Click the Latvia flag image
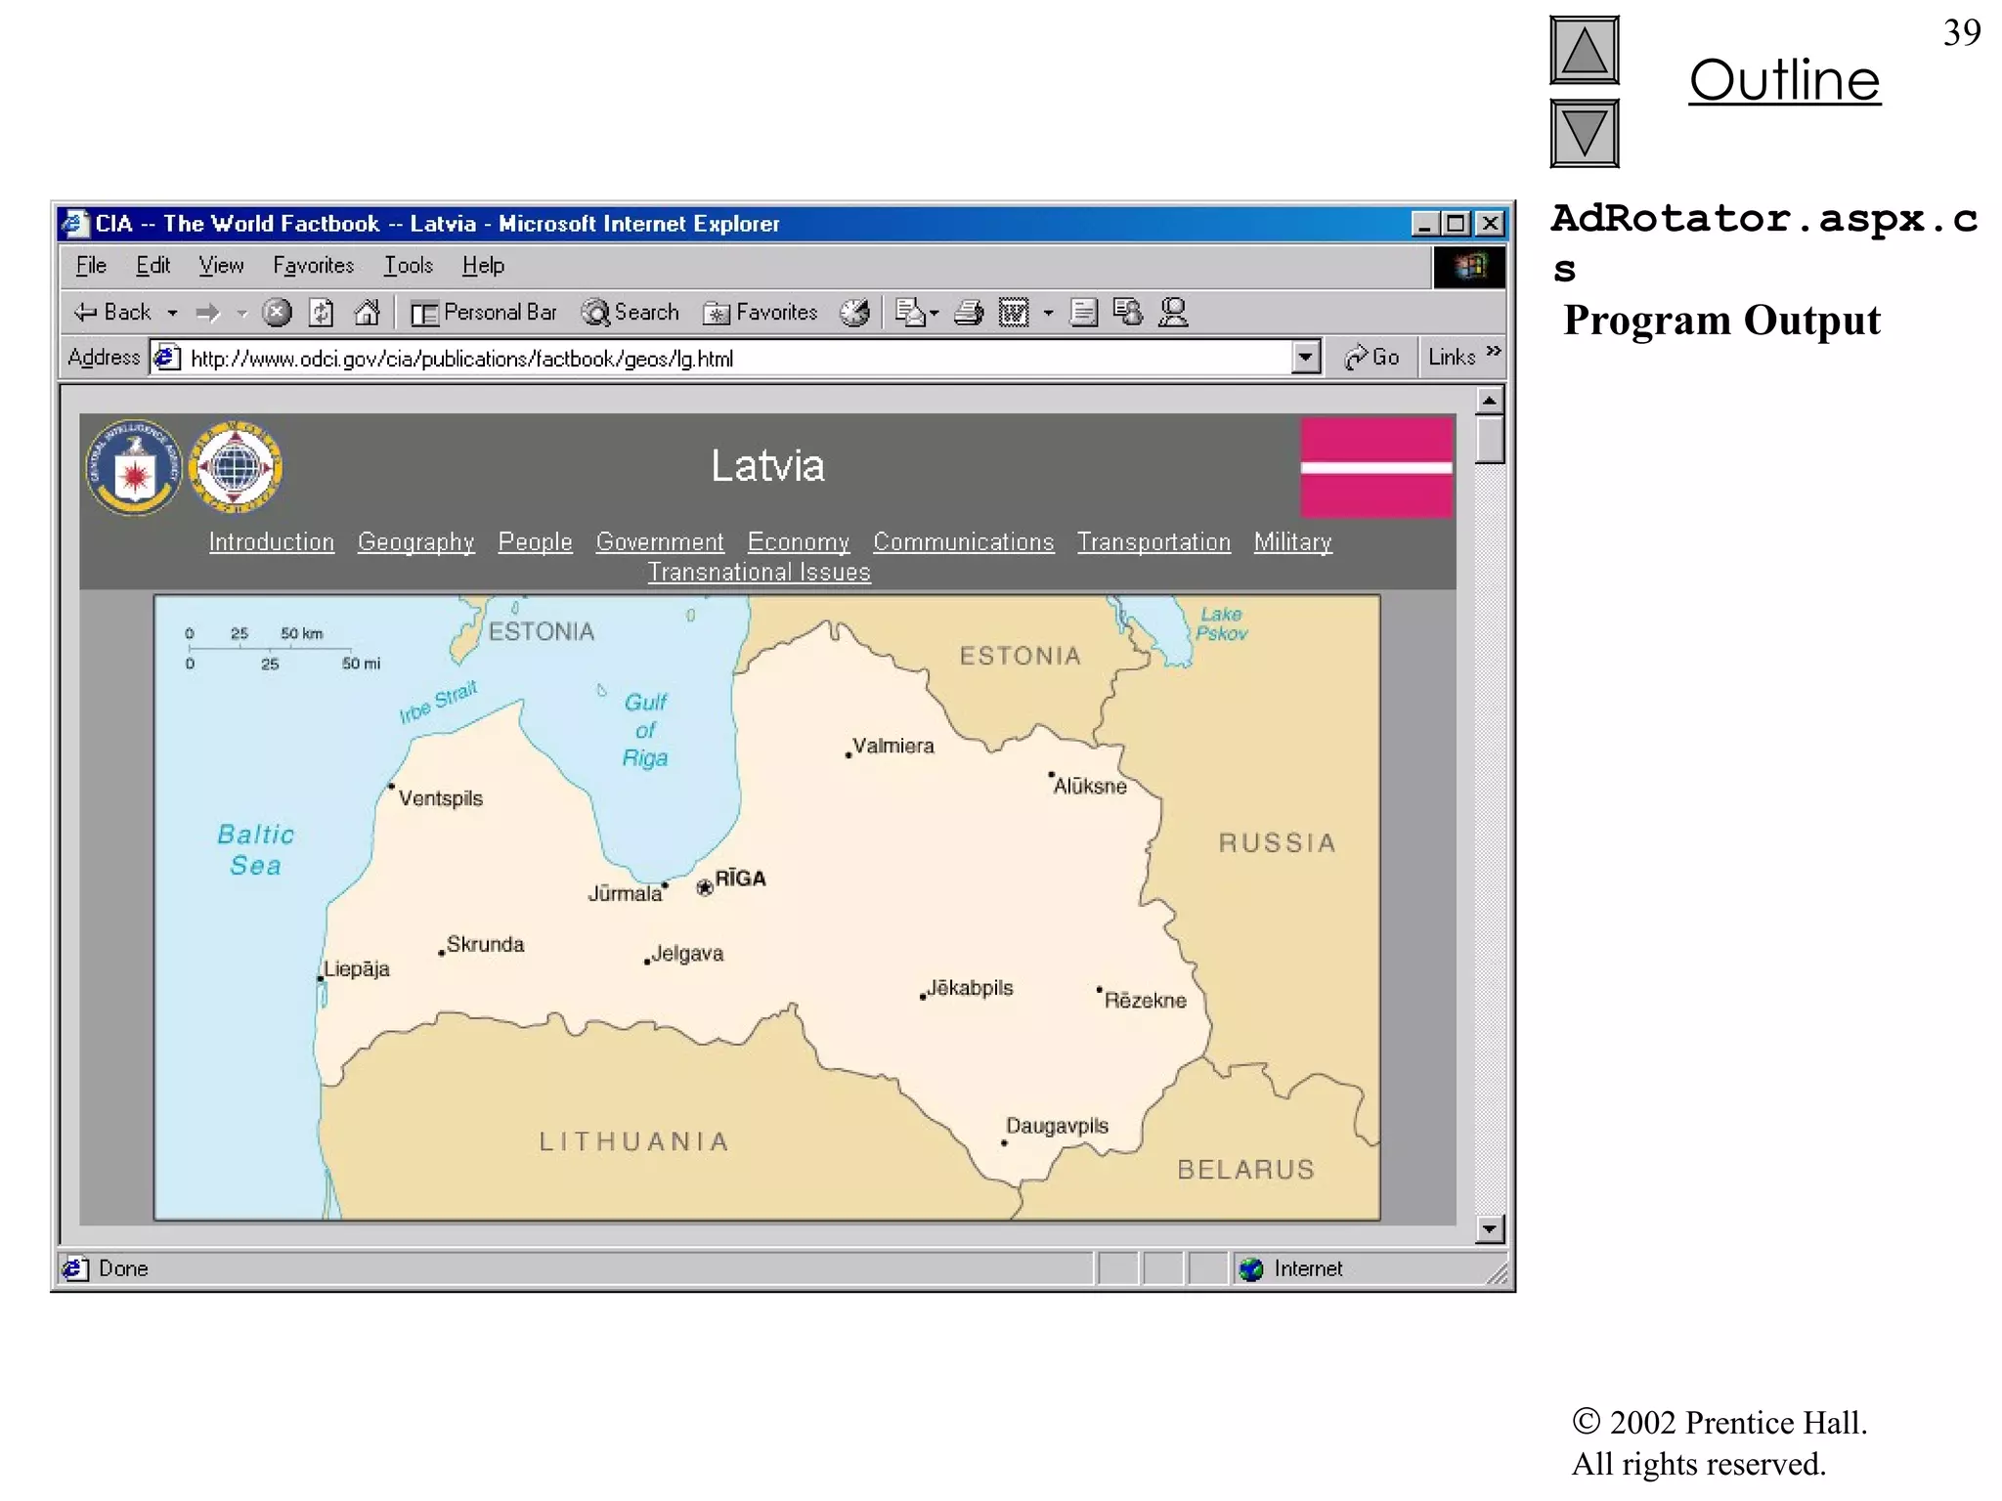This screenshot has height=1501, width=2002. (1375, 467)
